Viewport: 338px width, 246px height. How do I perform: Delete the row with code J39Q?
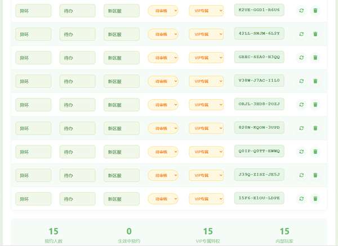[x=315, y=175]
